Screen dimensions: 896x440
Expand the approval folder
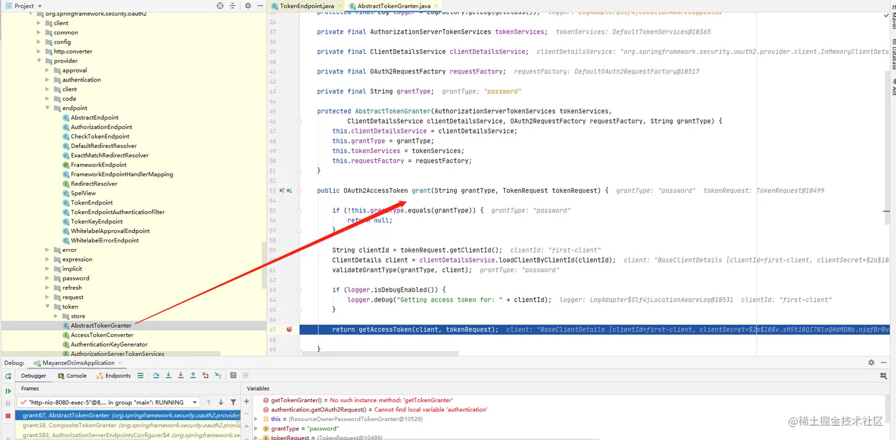[47, 70]
